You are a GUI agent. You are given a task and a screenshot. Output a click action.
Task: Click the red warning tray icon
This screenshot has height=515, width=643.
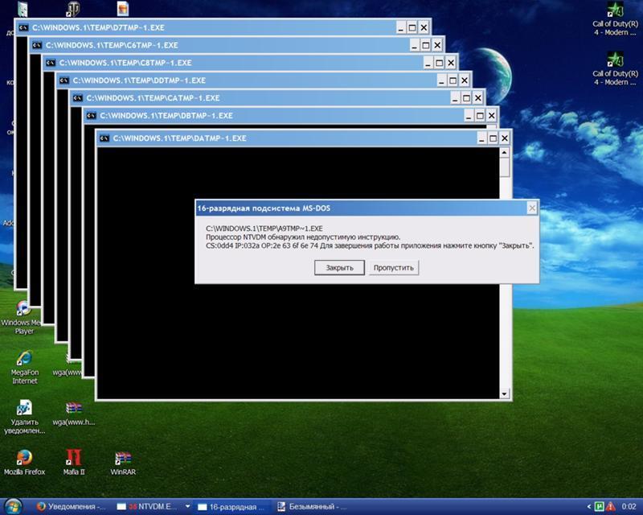pyautogui.click(x=610, y=507)
